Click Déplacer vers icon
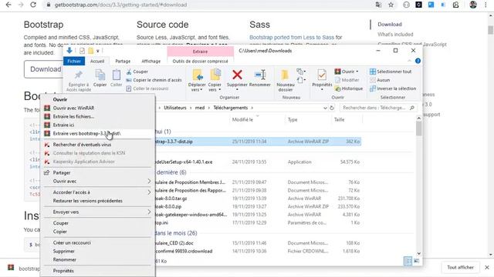The width and height of the screenshot is (494, 277). 198,75
